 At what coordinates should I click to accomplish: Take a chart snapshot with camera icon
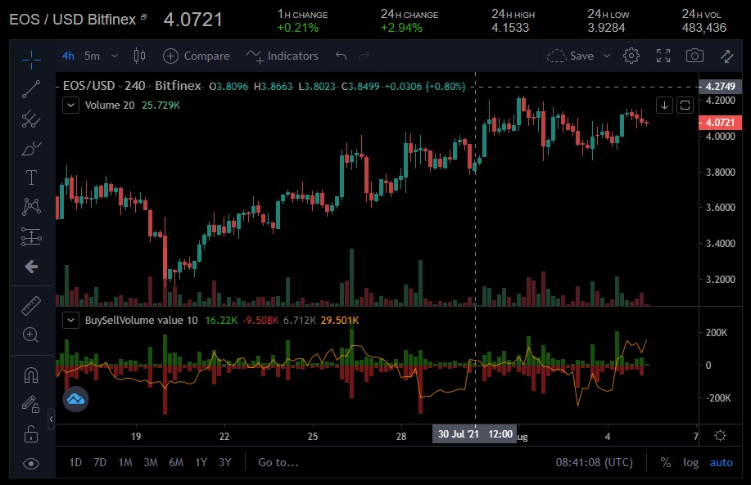(695, 56)
